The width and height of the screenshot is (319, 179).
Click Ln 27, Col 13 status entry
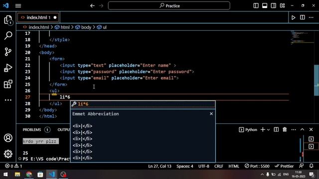tap(159, 166)
